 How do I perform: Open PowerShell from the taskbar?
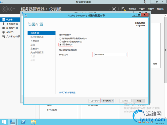[x=23, y=122]
